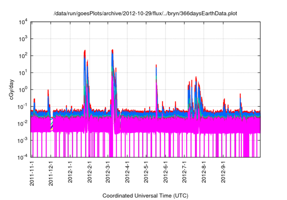Click the bottom y-axis tick label 10^-4

click(x=23, y=157)
